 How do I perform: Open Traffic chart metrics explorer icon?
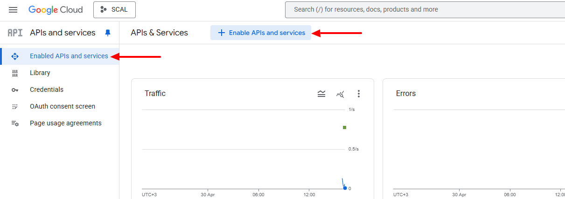coord(340,94)
